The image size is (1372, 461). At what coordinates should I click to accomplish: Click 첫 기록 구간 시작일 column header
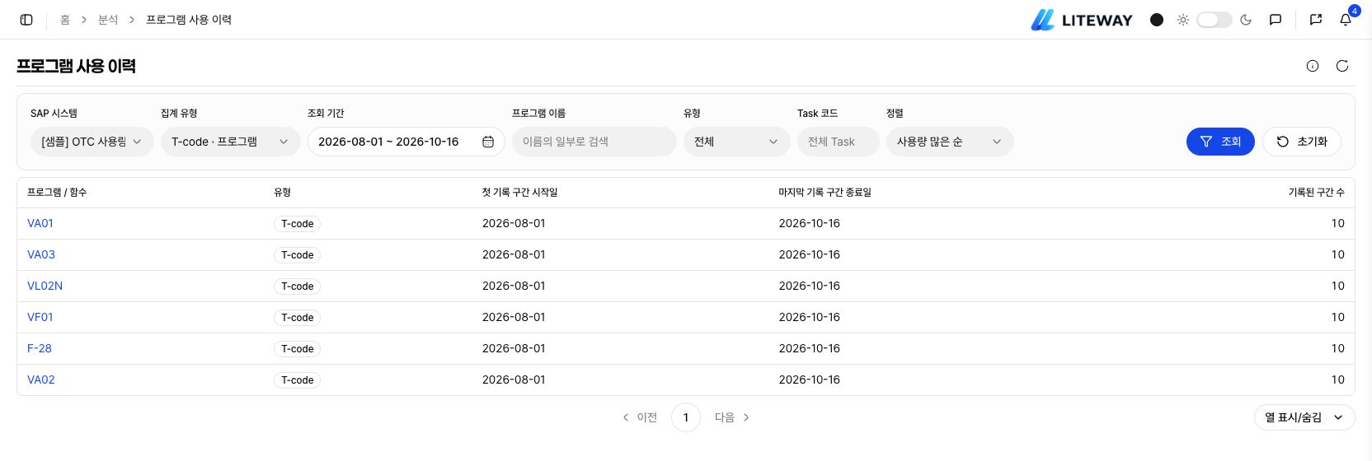520,192
